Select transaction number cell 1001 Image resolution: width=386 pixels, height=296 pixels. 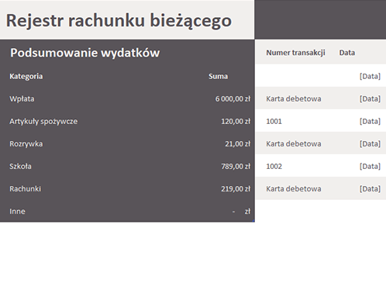click(x=274, y=121)
